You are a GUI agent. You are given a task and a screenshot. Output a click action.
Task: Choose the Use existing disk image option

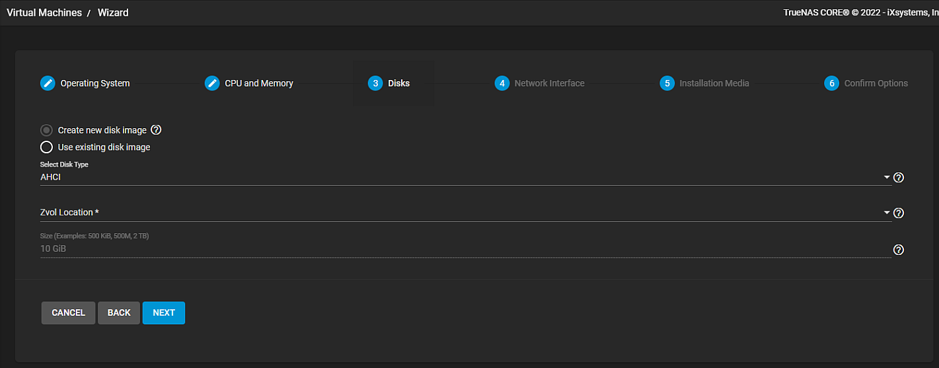point(46,147)
